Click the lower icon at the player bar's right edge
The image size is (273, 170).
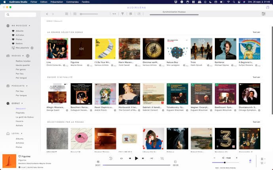coord(263,163)
